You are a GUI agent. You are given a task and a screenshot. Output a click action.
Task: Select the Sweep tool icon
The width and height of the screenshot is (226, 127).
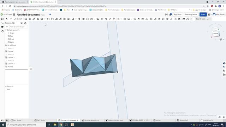(x=34, y=19)
